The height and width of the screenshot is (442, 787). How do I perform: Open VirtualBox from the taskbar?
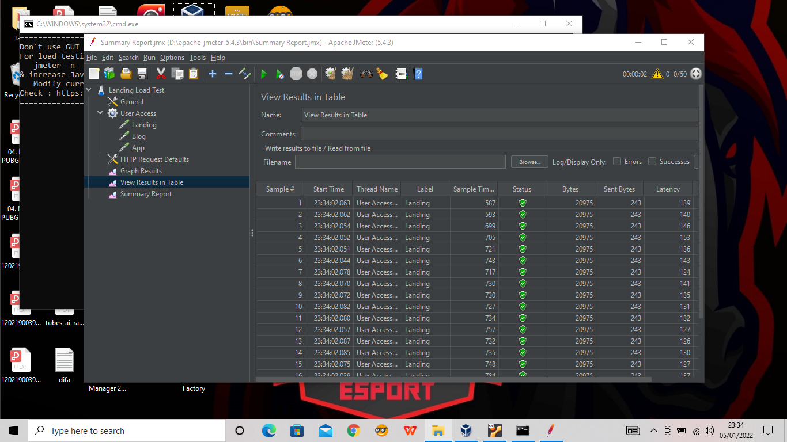click(466, 430)
